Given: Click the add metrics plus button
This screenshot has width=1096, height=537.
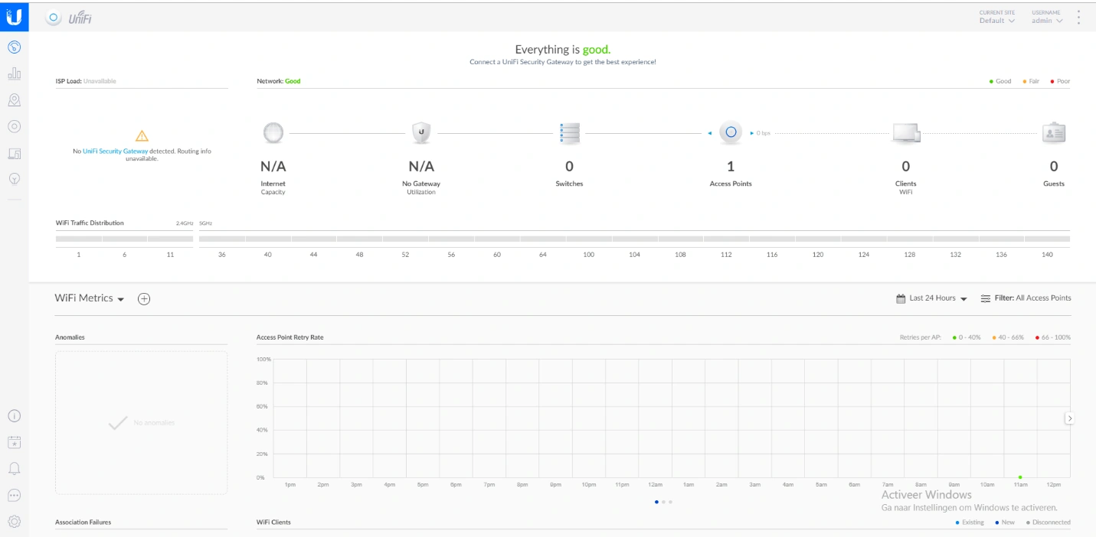Looking at the screenshot, I should tap(144, 299).
